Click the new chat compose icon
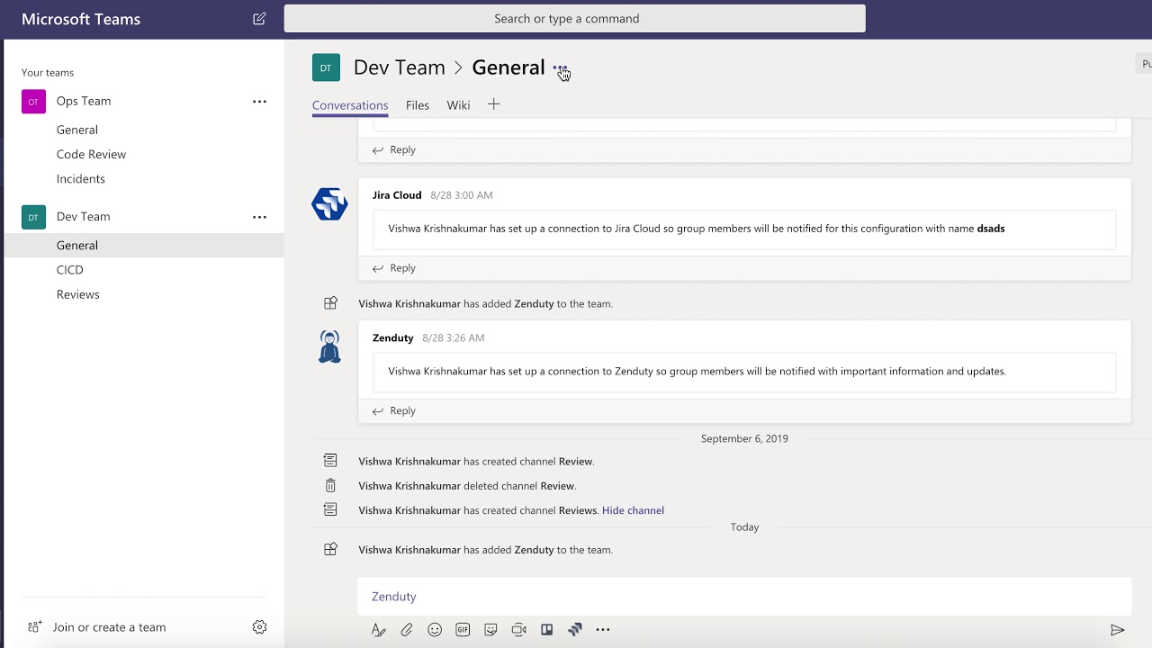This screenshot has height=648, width=1152. point(259,19)
